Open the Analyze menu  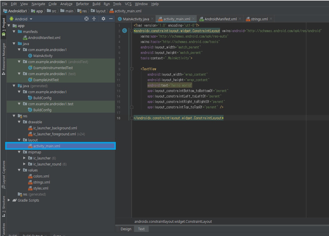[x=66, y=4]
